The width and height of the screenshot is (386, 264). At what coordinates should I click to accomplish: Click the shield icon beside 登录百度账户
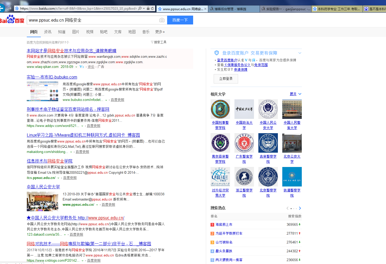coord(217,53)
